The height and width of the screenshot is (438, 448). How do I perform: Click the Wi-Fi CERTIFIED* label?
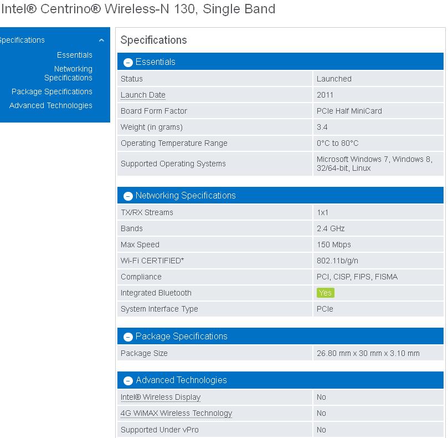point(152,261)
